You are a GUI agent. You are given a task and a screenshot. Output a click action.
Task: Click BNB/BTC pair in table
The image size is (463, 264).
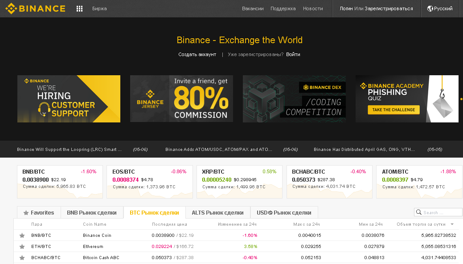[41, 236]
